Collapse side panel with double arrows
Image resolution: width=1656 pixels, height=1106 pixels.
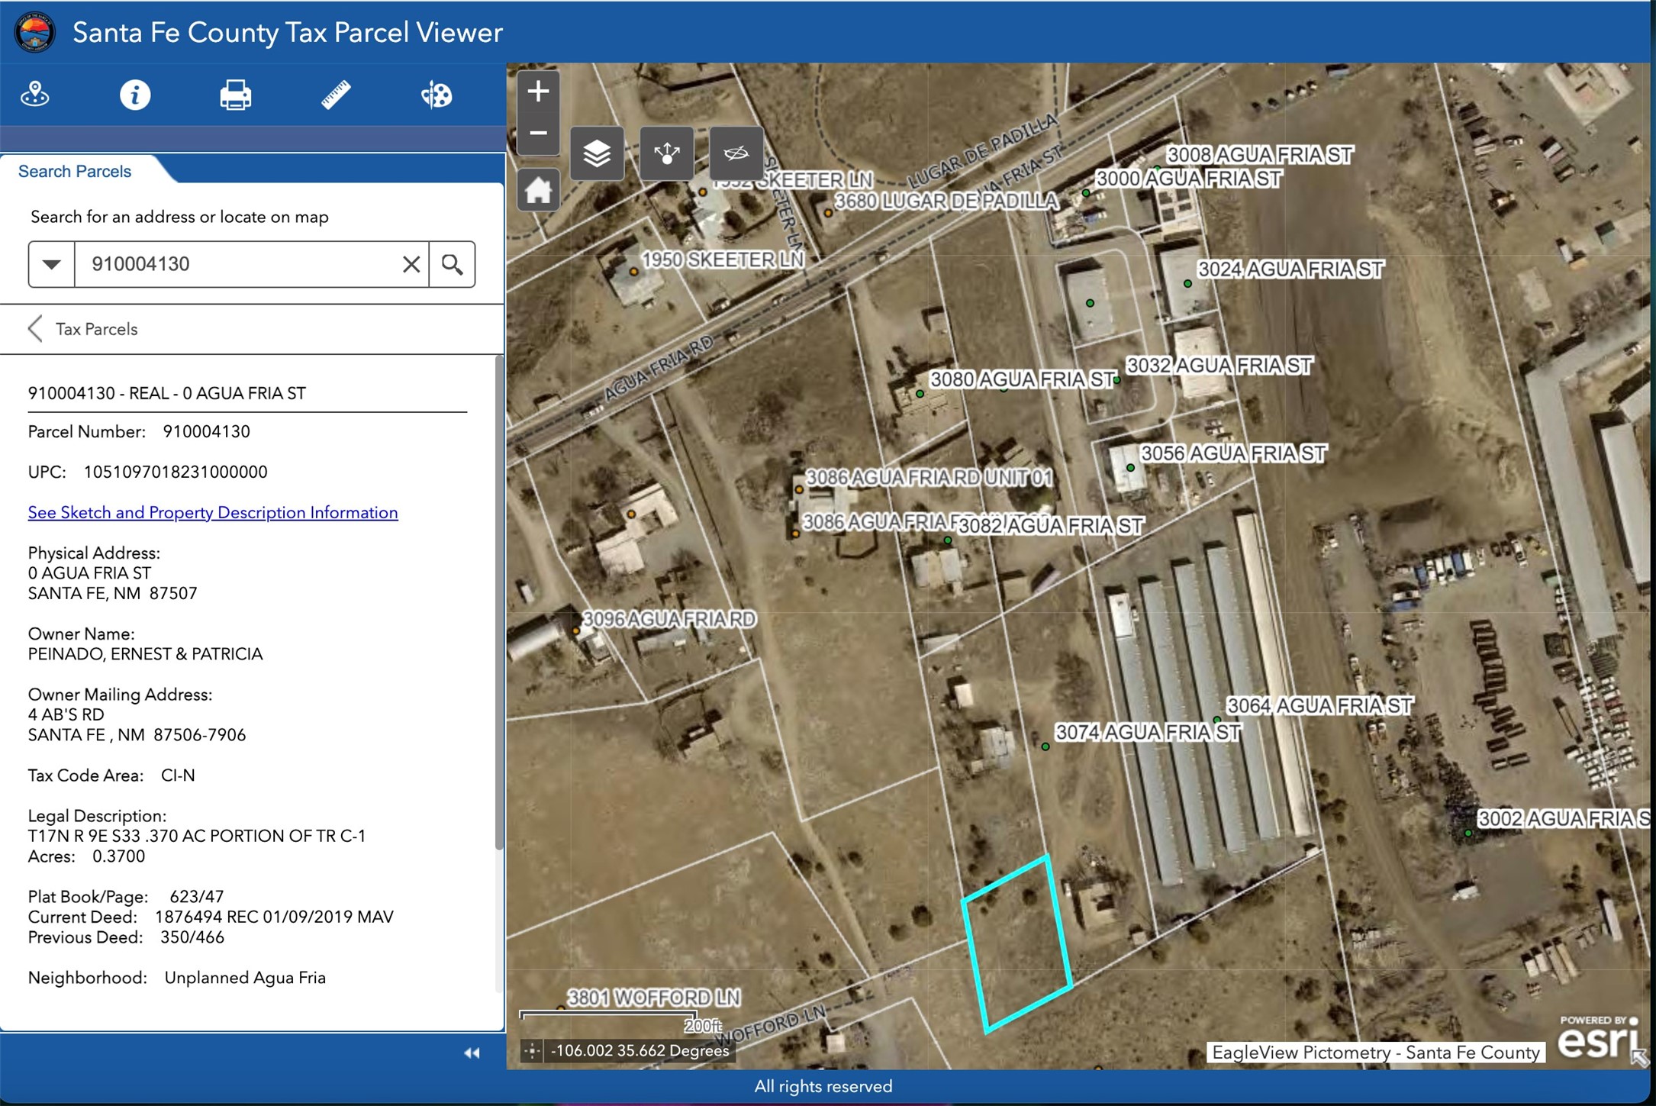point(472,1053)
